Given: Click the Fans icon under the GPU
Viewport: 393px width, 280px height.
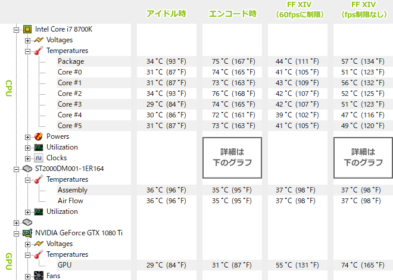Looking at the screenshot, I should click(39, 276).
